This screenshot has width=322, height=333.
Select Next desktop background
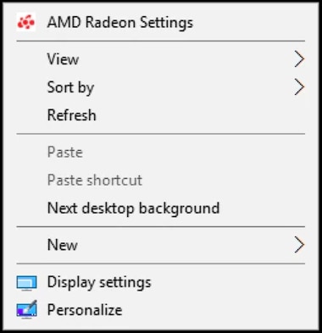click(x=161, y=208)
